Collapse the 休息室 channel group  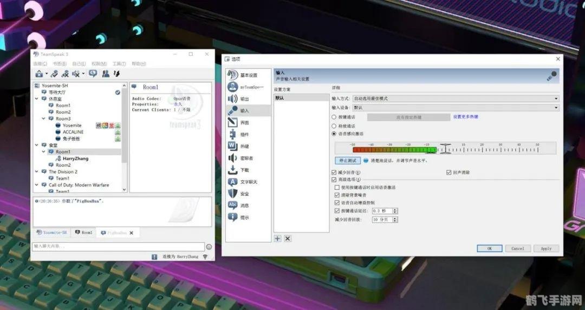37,99
